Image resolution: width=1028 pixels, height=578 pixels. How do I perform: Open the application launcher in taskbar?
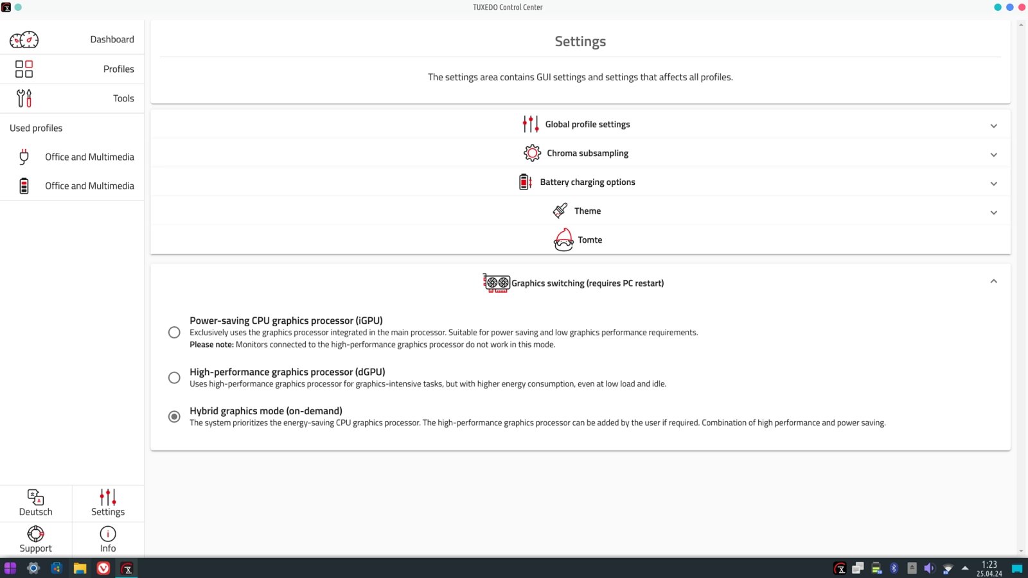(x=10, y=568)
